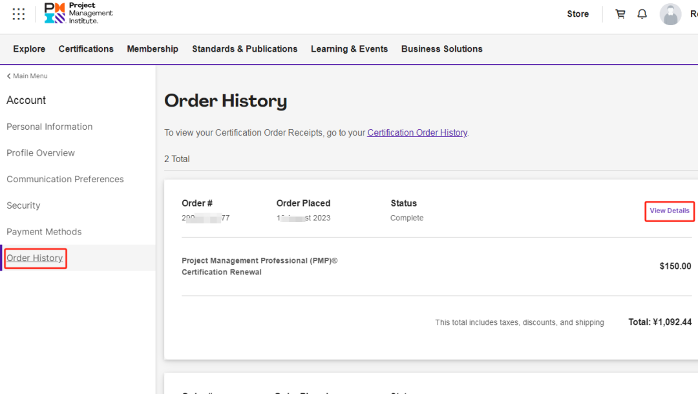Select Communication Preferences in sidebar
This screenshot has height=394, width=698.
click(65, 180)
